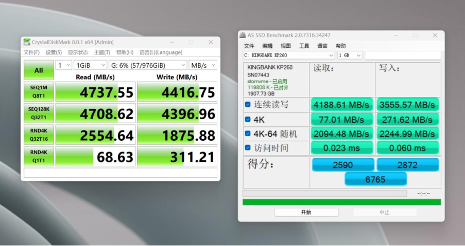Click SEQ1M read value 4737.55

tap(95, 91)
